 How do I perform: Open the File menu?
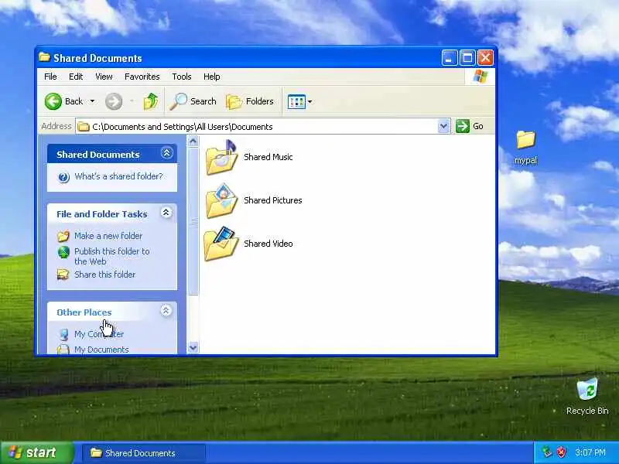click(x=50, y=77)
